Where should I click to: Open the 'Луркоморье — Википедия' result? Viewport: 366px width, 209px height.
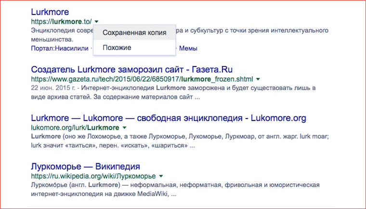pyautogui.click(x=85, y=167)
